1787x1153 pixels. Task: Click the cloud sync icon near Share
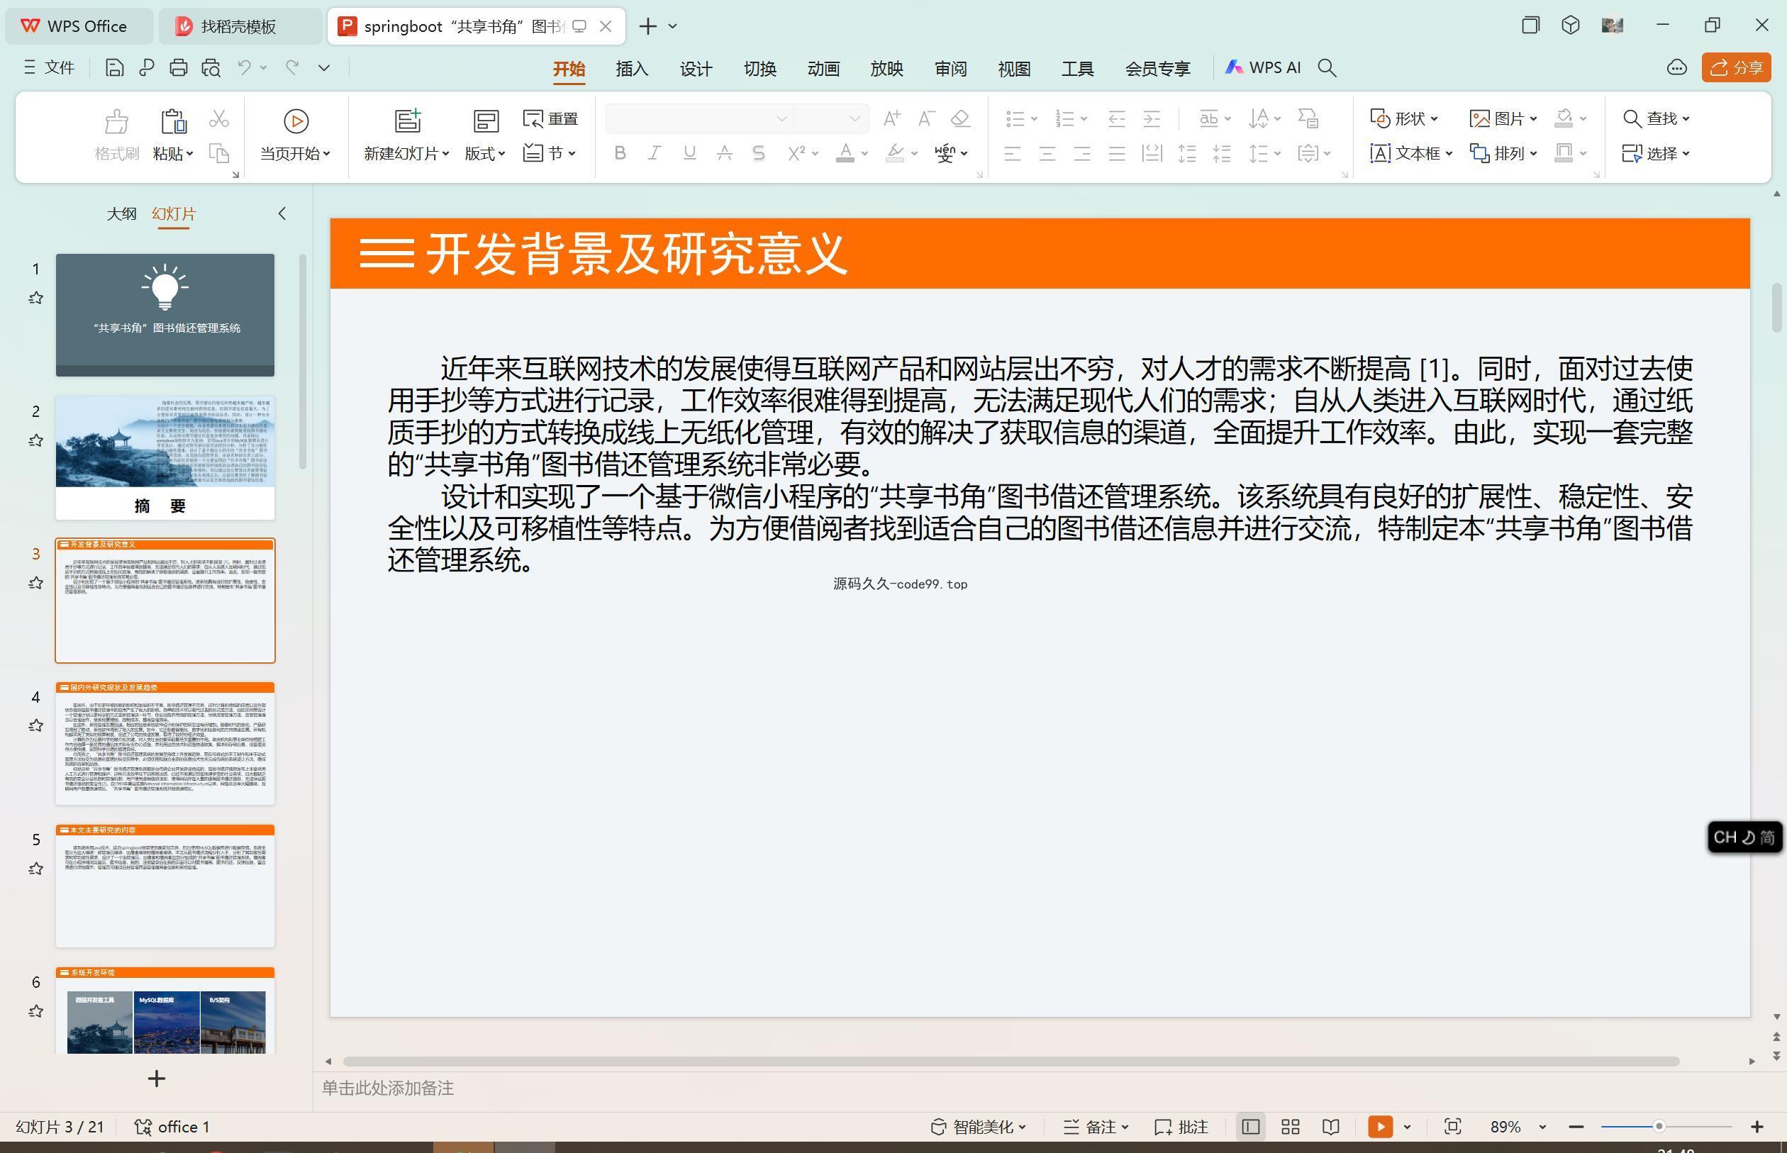[x=1677, y=68]
